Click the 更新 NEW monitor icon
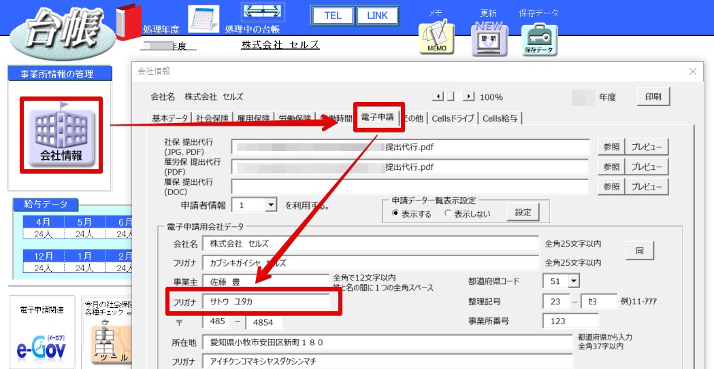 [489, 39]
